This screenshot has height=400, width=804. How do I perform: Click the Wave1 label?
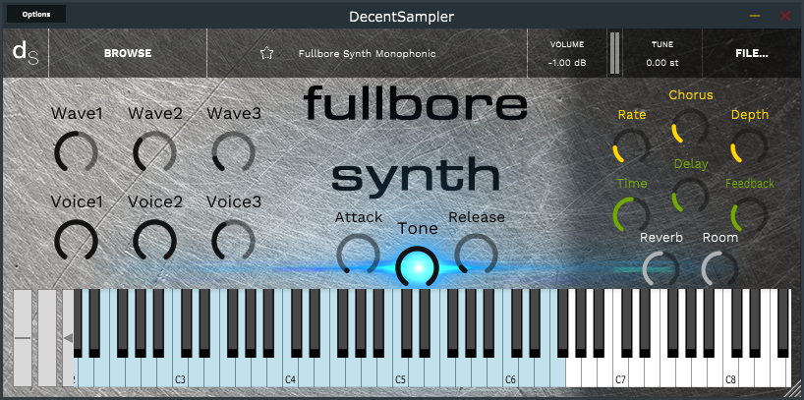(77, 113)
